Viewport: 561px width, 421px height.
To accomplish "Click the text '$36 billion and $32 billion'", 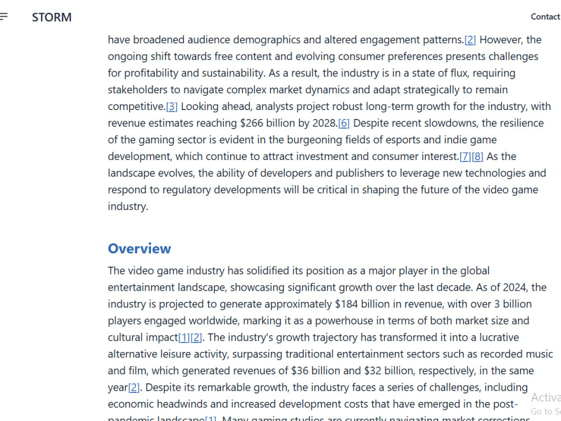I will [x=352, y=371].
